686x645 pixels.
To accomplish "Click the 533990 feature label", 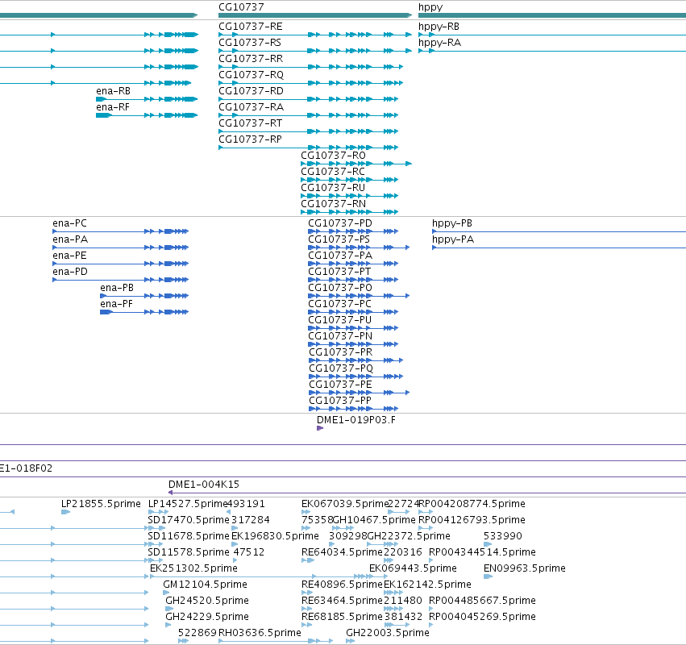I will click(x=503, y=536).
